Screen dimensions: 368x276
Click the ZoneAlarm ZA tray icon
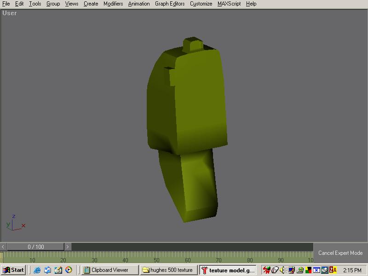(x=333, y=270)
